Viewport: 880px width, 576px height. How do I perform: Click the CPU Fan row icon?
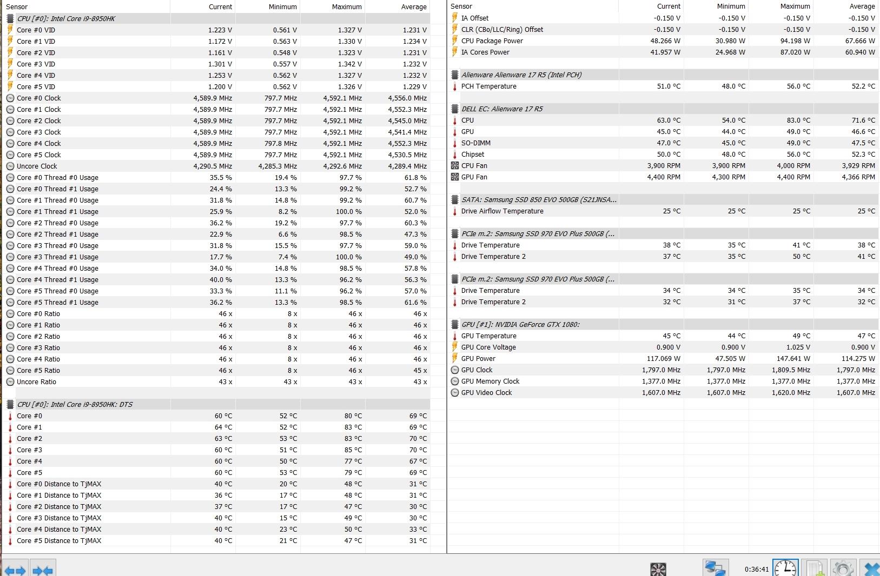coord(455,166)
